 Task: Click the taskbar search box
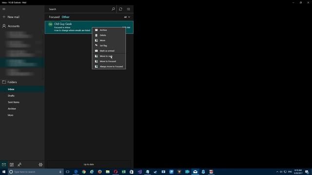36,172
